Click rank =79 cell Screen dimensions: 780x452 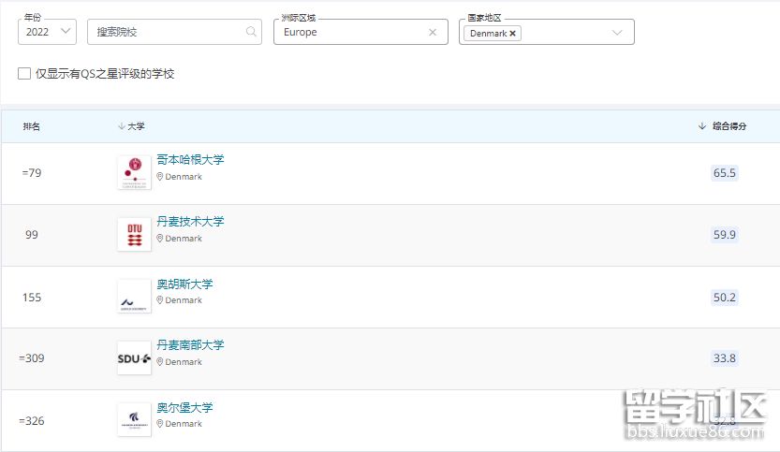[x=32, y=173]
